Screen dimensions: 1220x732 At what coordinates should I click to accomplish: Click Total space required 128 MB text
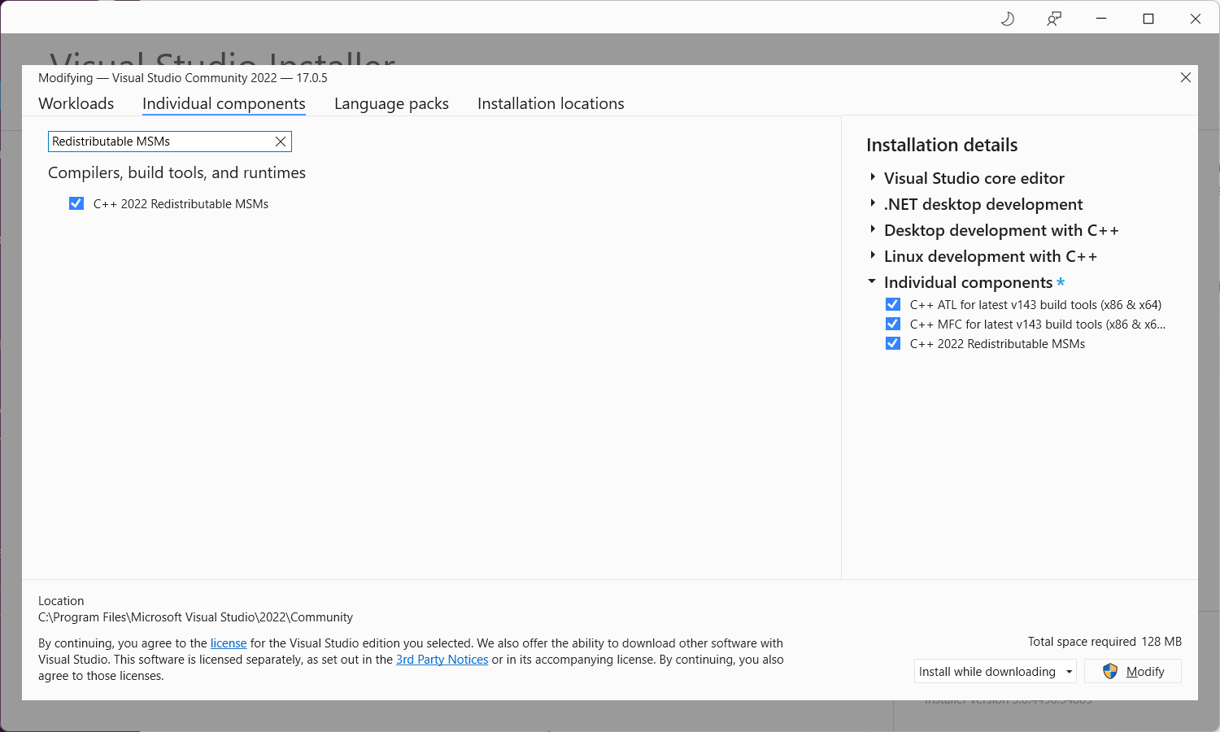point(1105,642)
